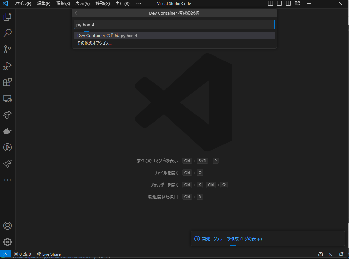Open the 選択(S) menu
The image size is (349, 259).
[x=63, y=3]
